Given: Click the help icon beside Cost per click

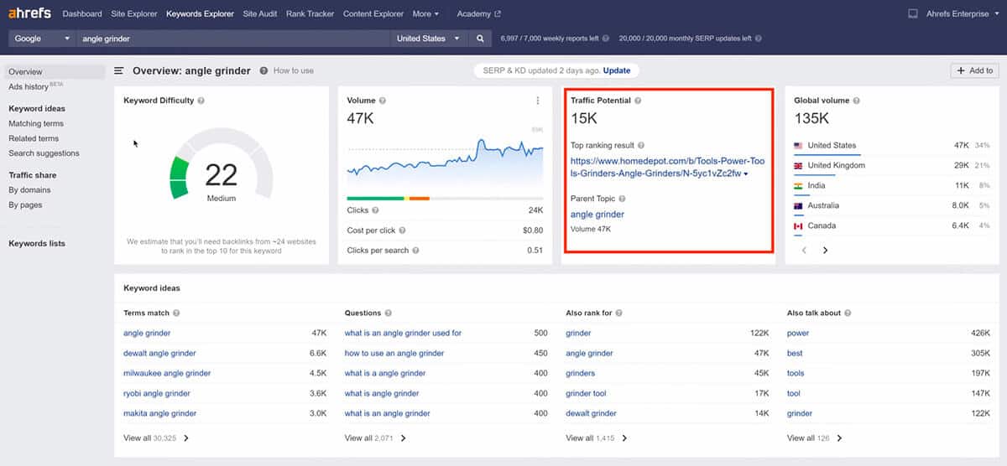Looking at the screenshot, I should (x=402, y=230).
